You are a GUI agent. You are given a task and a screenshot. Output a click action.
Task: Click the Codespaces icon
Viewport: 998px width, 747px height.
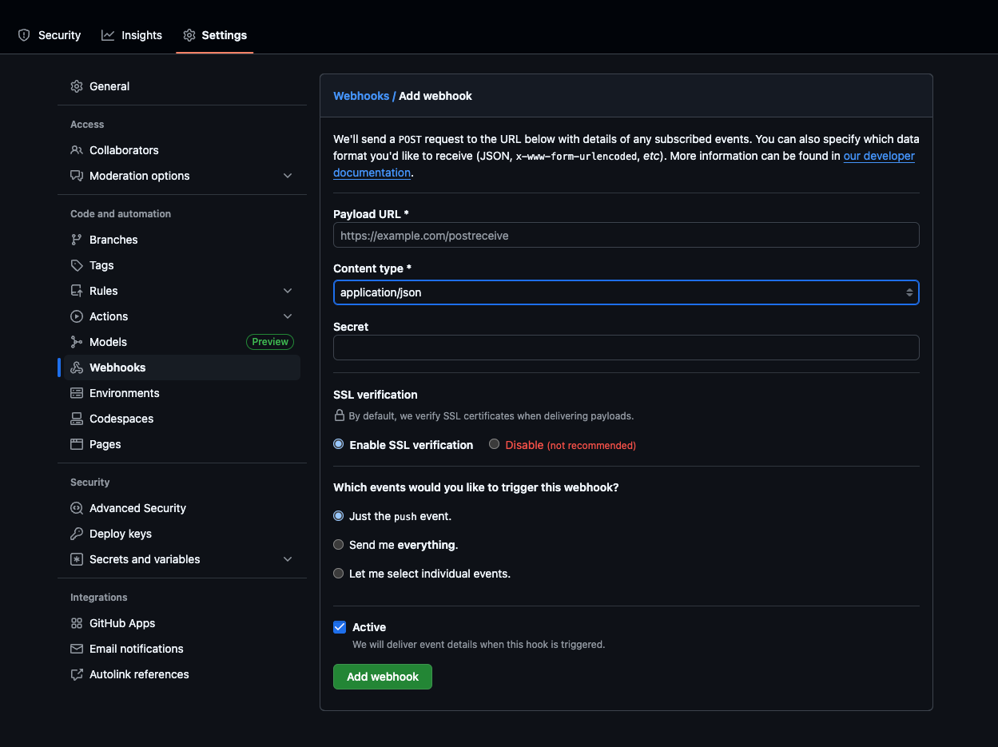[x=77, y=419]
